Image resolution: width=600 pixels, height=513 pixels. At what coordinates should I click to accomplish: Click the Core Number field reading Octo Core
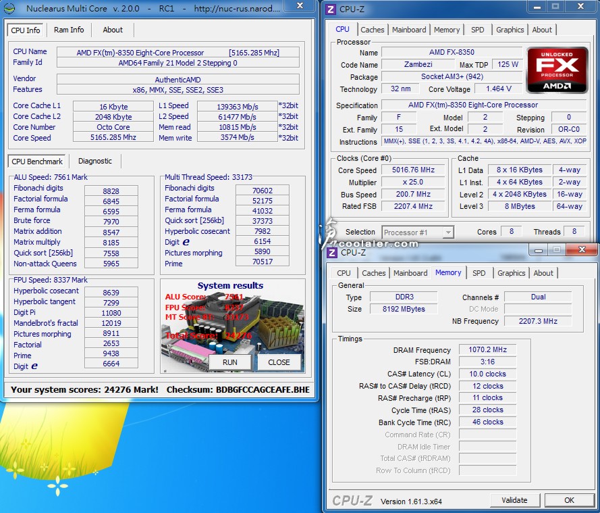[113, 127]
